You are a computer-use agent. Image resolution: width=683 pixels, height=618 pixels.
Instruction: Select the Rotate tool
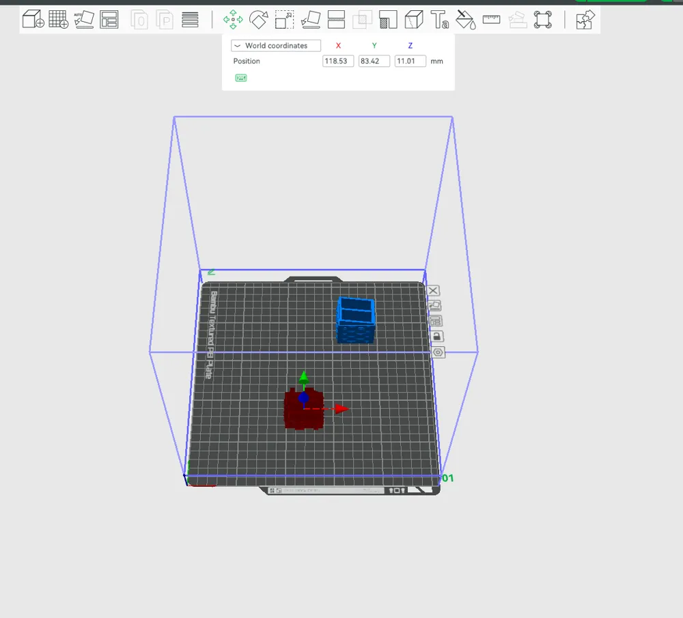tap(259, 20)
